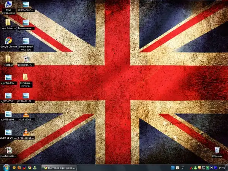Select the a_979ba694 image file

pyautogui.click(x=8, y=114)
